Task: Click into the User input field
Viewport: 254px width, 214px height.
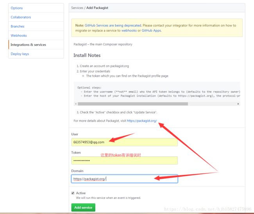Action: [x=124, y=142]
